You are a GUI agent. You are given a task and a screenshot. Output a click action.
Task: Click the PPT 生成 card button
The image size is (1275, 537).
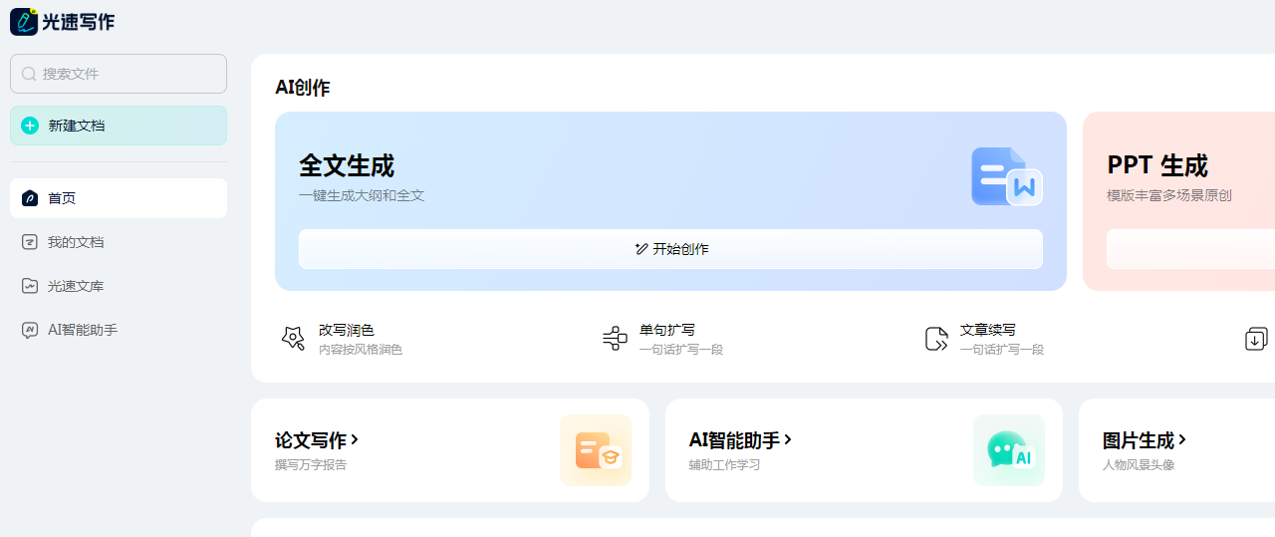[x=1190, y=249]
